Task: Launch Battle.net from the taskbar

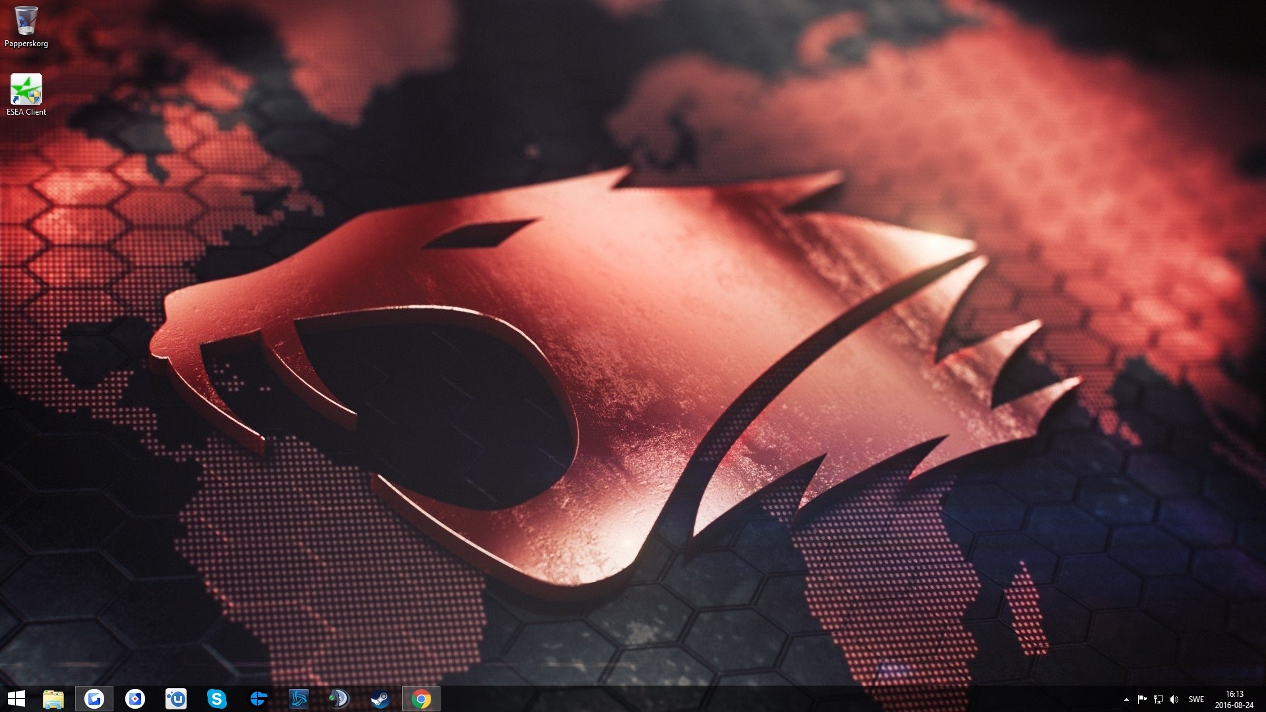Action: click(x=299, y=699)
